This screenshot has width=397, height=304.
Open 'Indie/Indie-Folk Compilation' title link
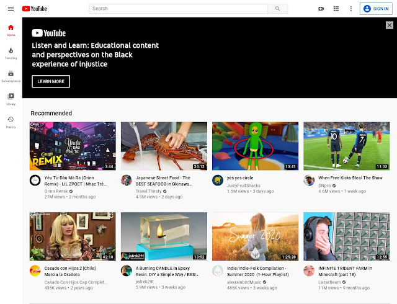click(x=258, y=271)
